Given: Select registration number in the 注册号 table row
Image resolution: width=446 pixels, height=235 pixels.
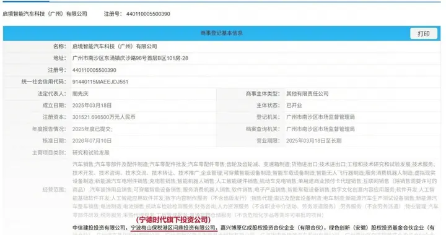Looking at the screenshot, I should point(94,70).
